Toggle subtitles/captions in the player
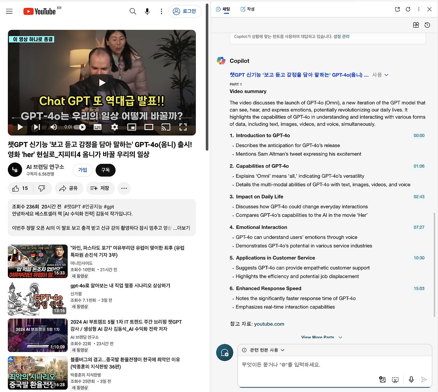438x392 pixels. [98, 127]
